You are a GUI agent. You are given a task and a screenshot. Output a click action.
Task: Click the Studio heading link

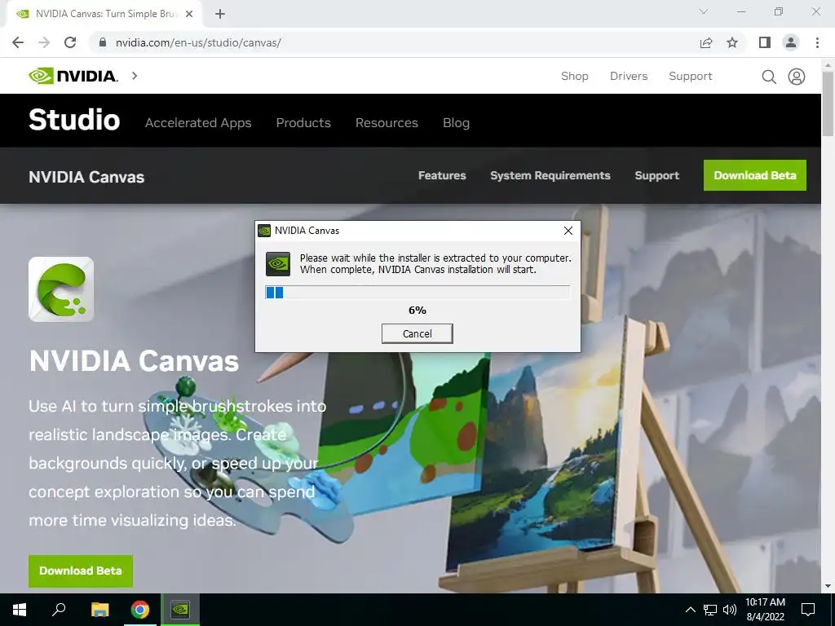point(74,120)
